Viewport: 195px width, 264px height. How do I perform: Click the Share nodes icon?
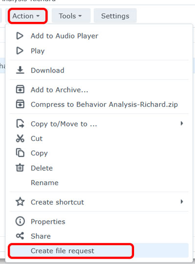pyautogui.click(x=20, y=236)
